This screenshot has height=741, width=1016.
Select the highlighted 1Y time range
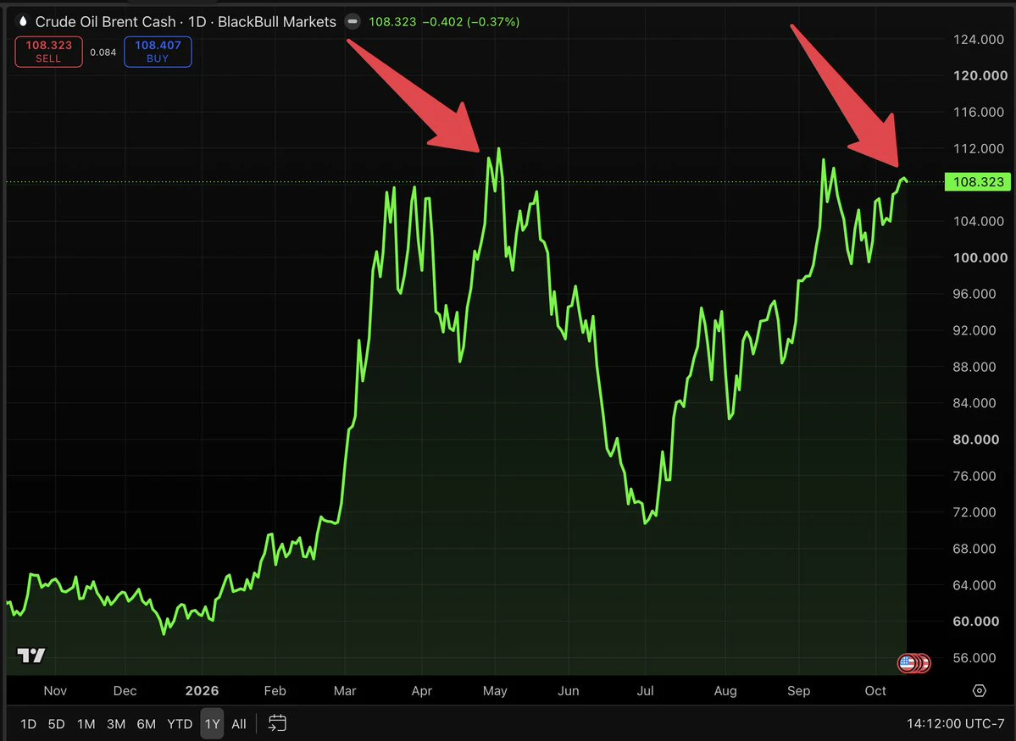[x=212, y=723]
